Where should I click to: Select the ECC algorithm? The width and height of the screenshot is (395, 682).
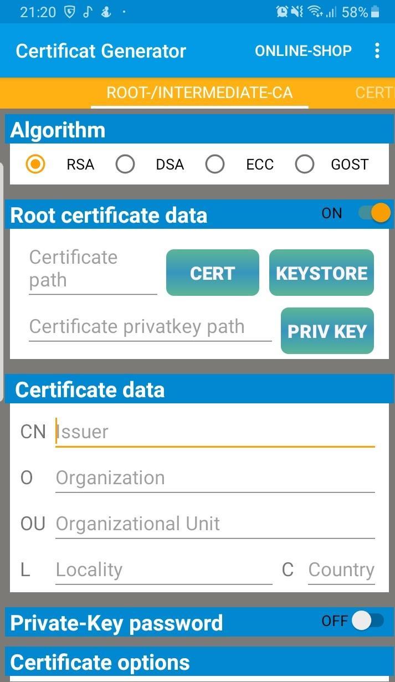(215, 164)
